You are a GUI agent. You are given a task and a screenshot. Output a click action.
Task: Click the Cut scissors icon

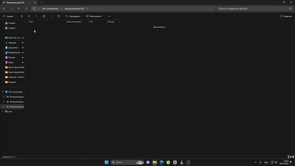tap(22, 17)
